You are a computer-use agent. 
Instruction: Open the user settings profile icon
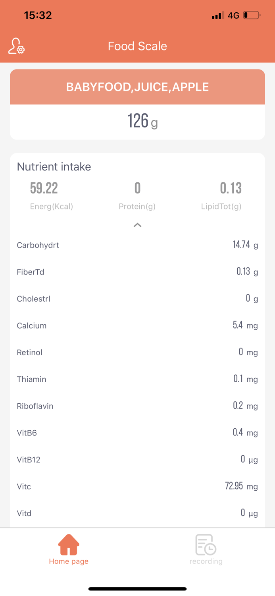tap(16, 46)
